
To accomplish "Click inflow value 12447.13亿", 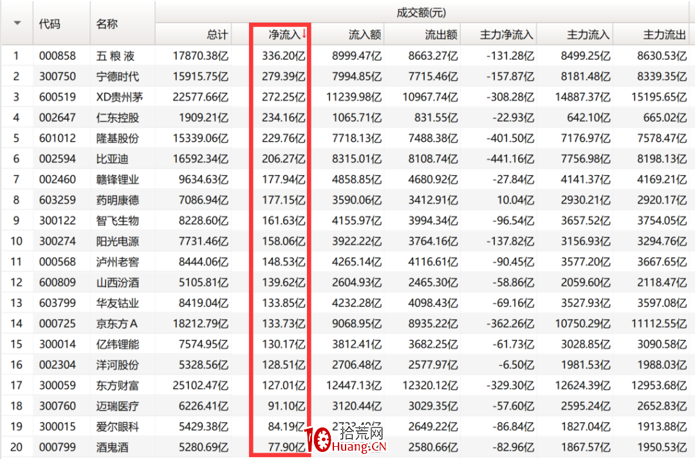I will pyautogui.click(x=354, y=386).
